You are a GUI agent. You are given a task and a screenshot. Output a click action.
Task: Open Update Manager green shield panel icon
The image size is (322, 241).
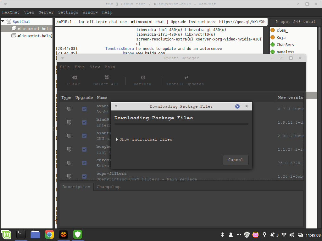click(x=78, y=234)
